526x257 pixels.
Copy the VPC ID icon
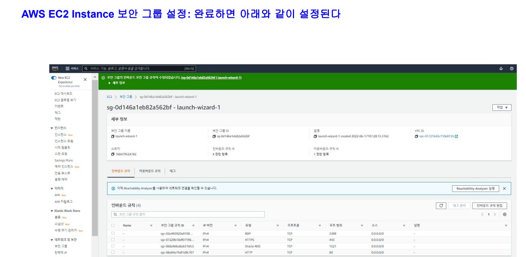[417, 136]
